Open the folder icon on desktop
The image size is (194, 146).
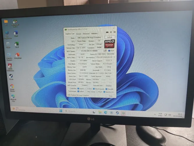(6, 22)
